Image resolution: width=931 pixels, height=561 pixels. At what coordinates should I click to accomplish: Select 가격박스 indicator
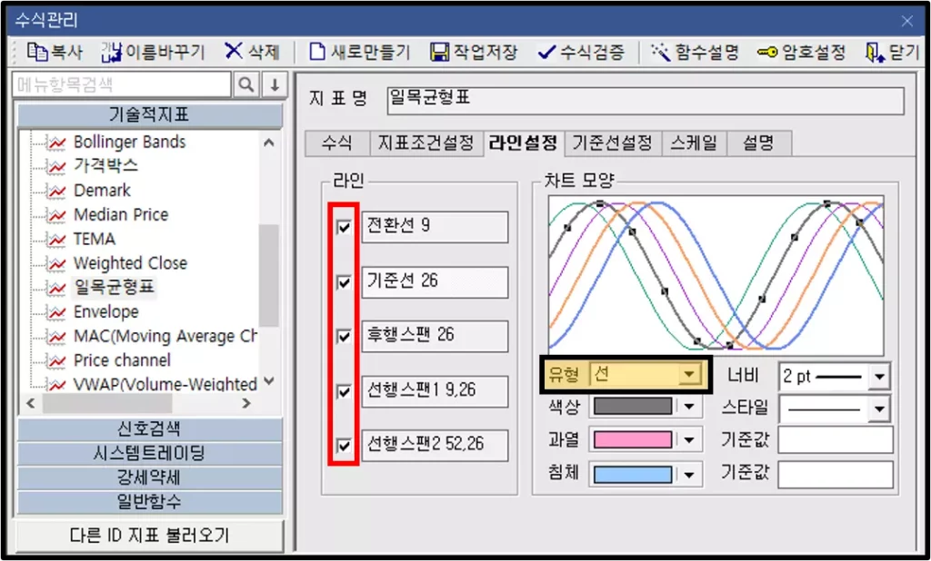pyautogui.click(x=105, y=166)
